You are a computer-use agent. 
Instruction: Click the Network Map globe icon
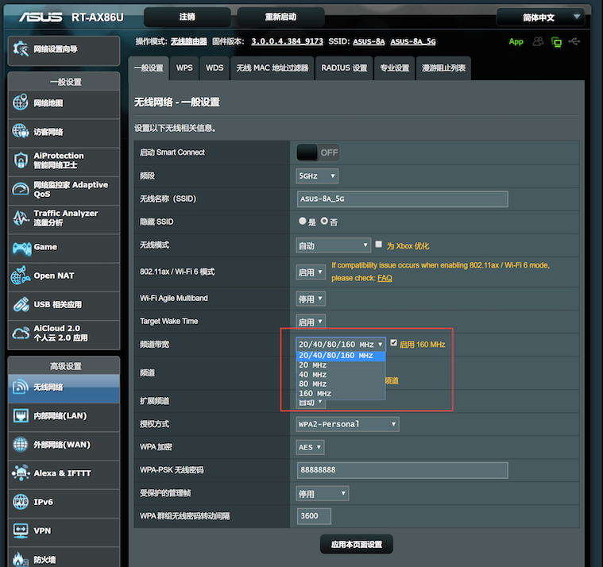21,102
